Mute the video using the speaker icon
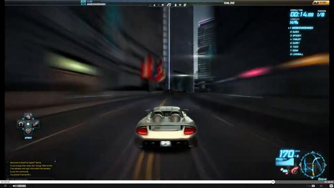The width and height of the screenshot is (334, 188). pos(14,186)
